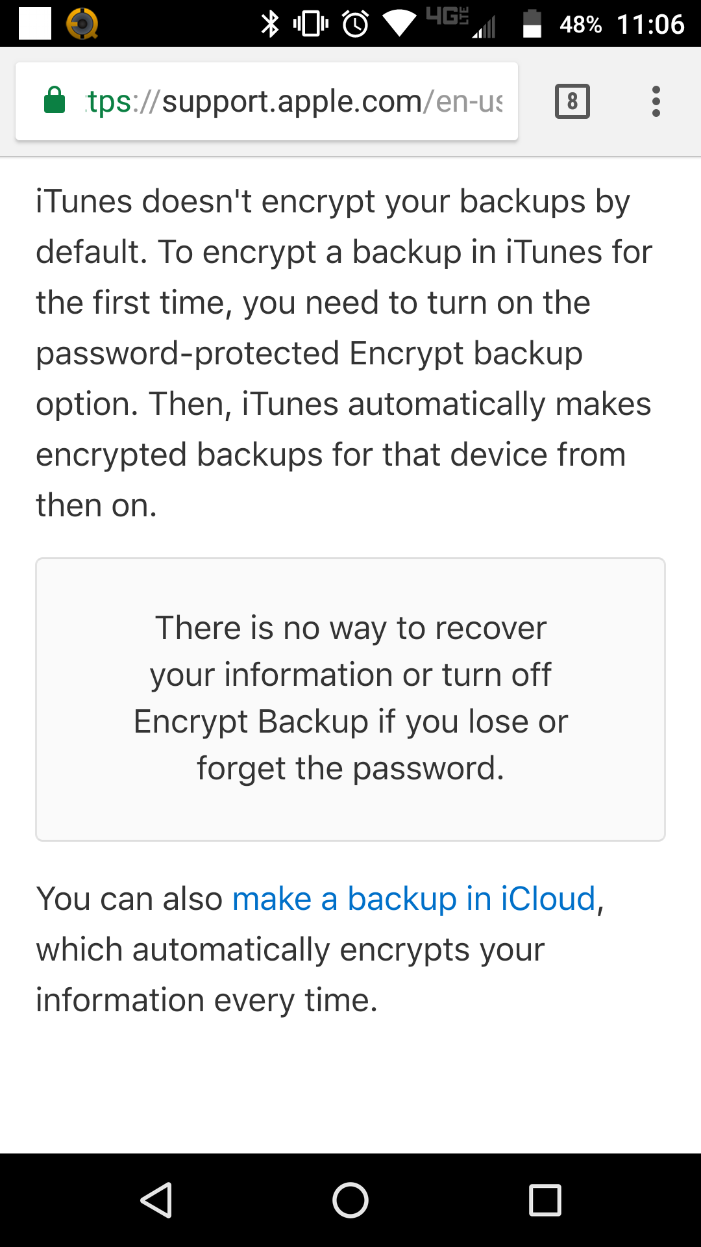Tap the "no way to recover" warning box
Viewport: 701px width, 1247px height.
pyautogui.click(x=350, y=699)
